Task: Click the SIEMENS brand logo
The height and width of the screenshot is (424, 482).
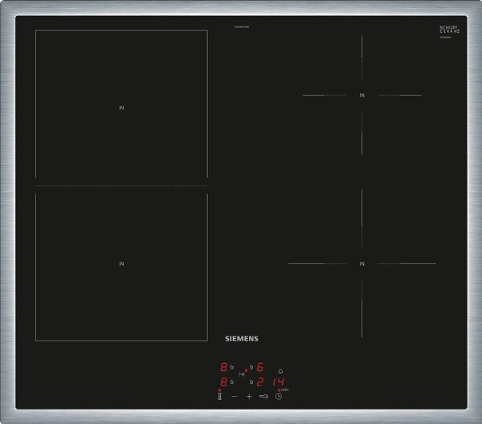Action: tap(242, 339)
